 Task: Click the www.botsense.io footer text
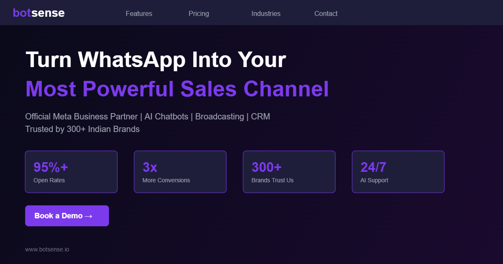[x=47, y=249]
